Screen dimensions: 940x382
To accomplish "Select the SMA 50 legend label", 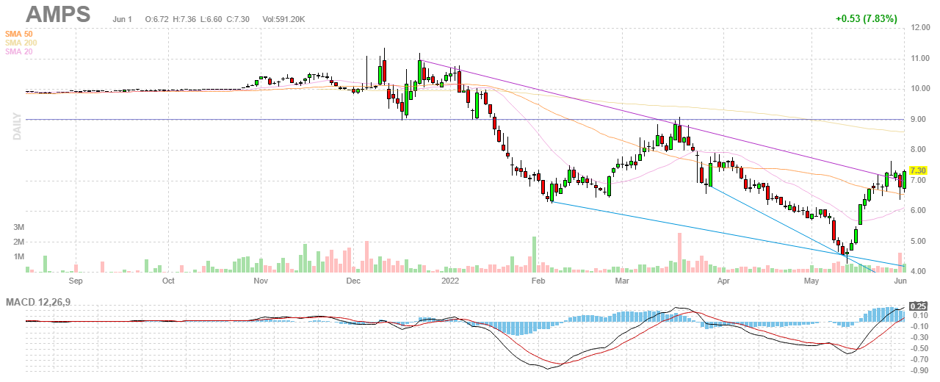I will pos(18,34).
